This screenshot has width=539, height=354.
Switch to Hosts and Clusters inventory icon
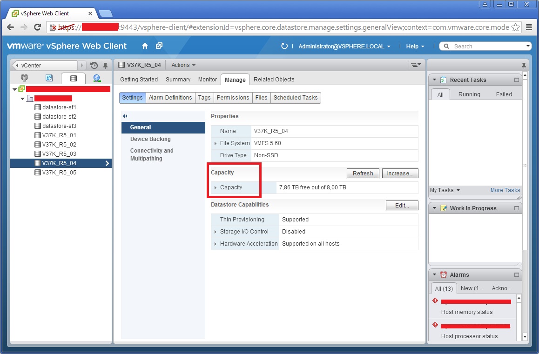24,78
